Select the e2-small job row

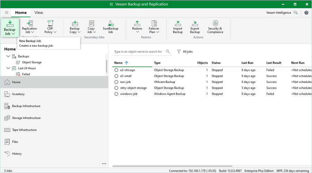(x=212, y=76)
